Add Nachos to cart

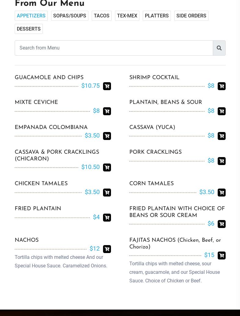point(107,249)
